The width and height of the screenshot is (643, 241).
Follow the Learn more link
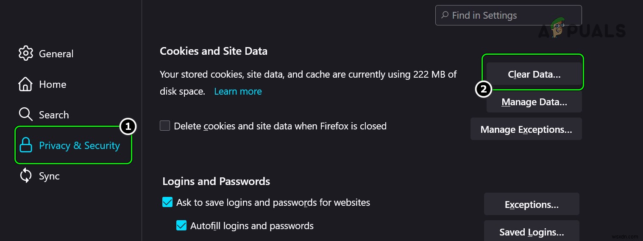pos(238,91)
